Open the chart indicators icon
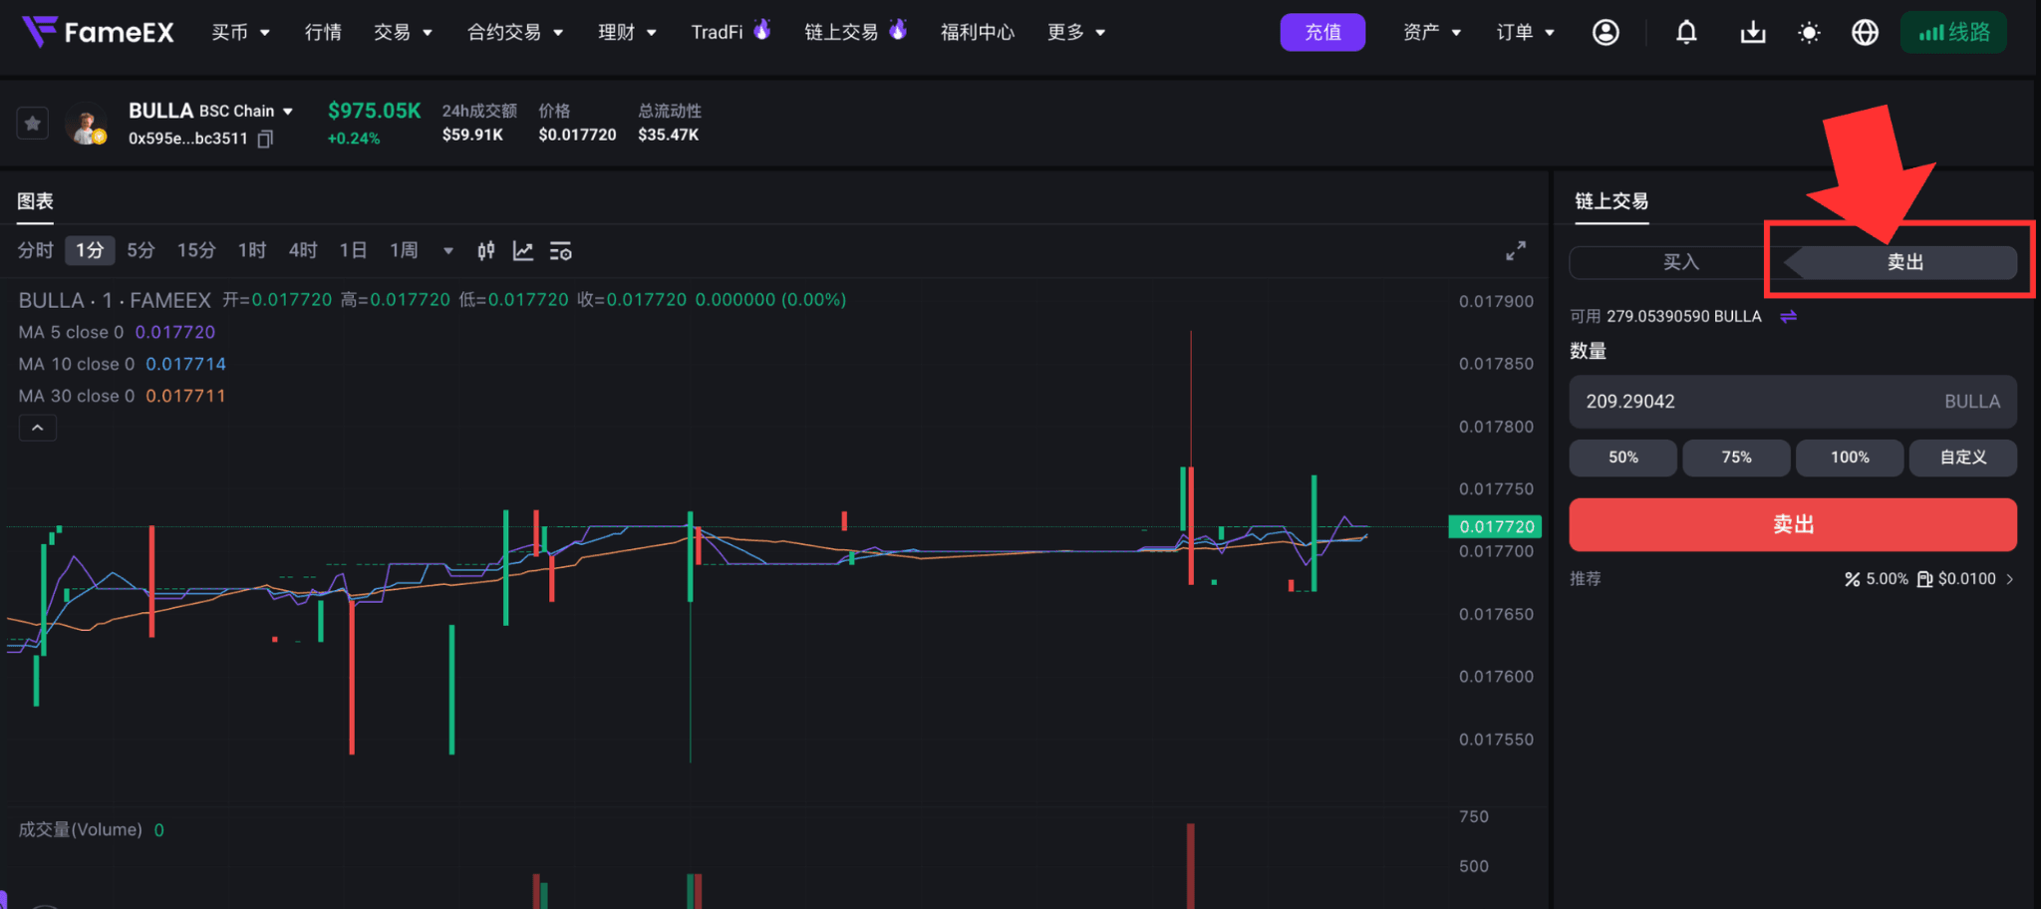 (x=523, y=251)
